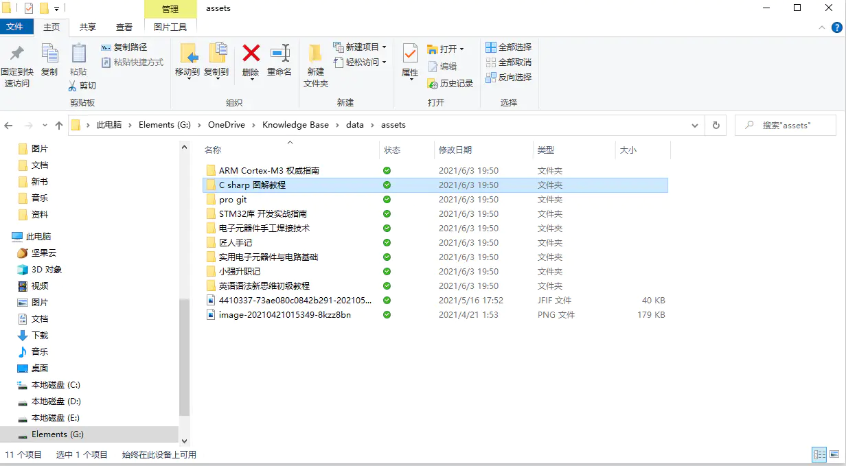Select the ARM Cortex-M3 权威指南 folder
Image resolution: width=846 pixels, height=466 pixels.
coord(435,170)
